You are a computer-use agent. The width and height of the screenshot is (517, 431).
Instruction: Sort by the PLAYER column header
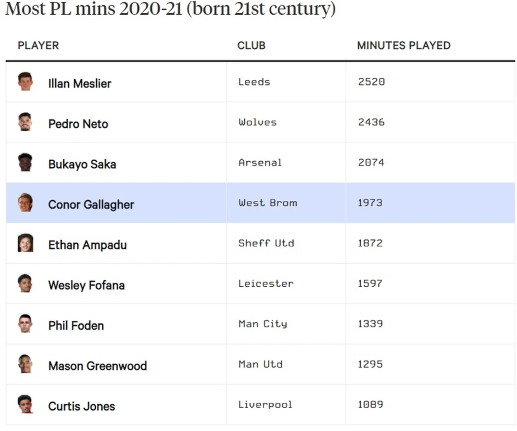[38, 45]
